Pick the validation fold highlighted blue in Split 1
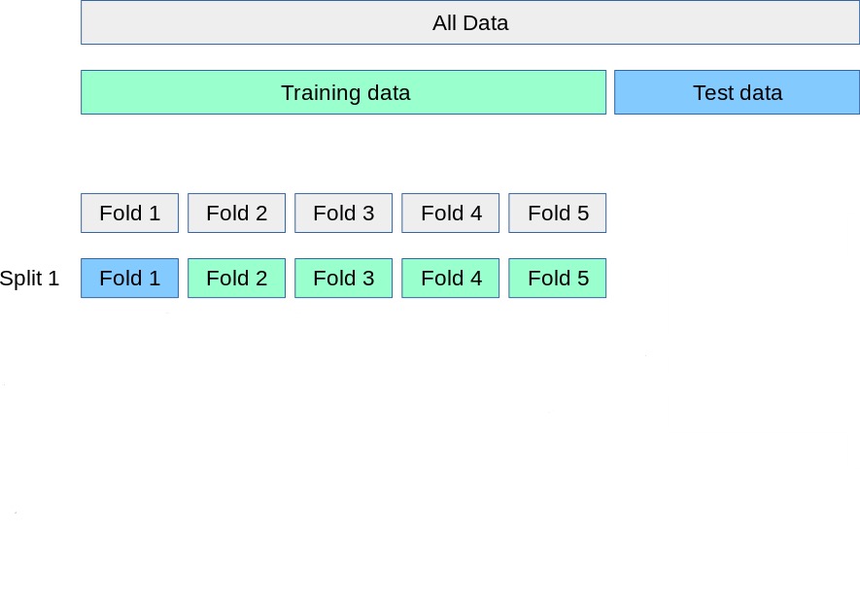The height and width of the screenshot is (595, 860). point(129,279)
